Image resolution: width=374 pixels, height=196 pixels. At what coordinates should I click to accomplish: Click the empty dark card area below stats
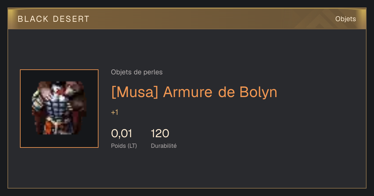tap(187, 170)
